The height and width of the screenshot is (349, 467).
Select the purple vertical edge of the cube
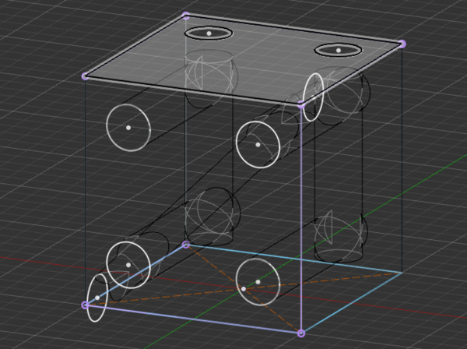pos(301,219)
